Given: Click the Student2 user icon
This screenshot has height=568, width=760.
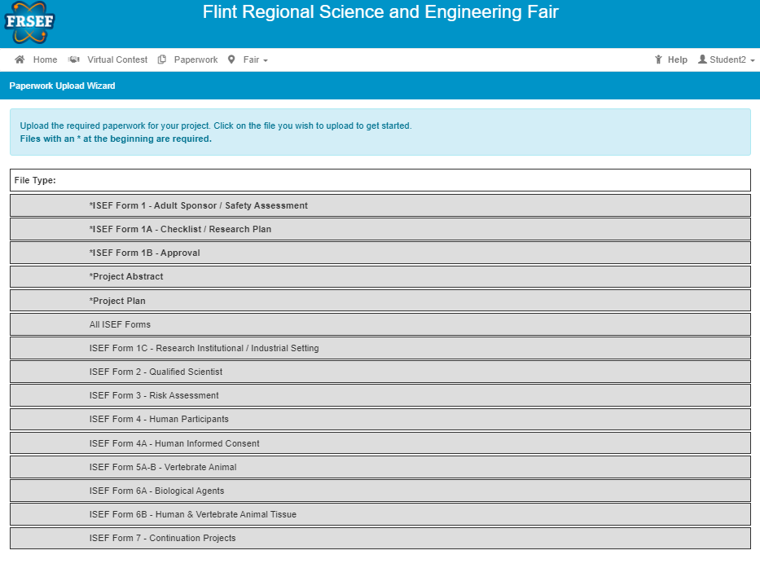Looking at the screenshot, I should point(702,59).
